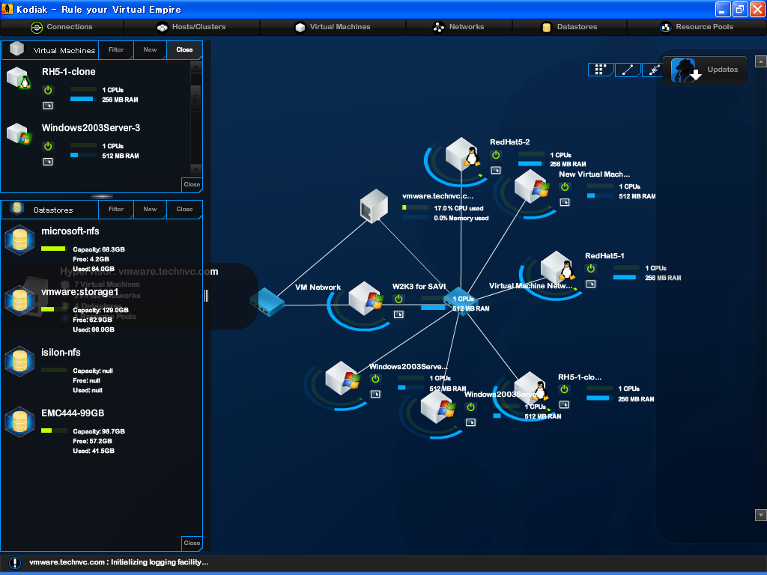Click the "Free: 4.2GB" text under microsoft-nfs

(91, 259)
